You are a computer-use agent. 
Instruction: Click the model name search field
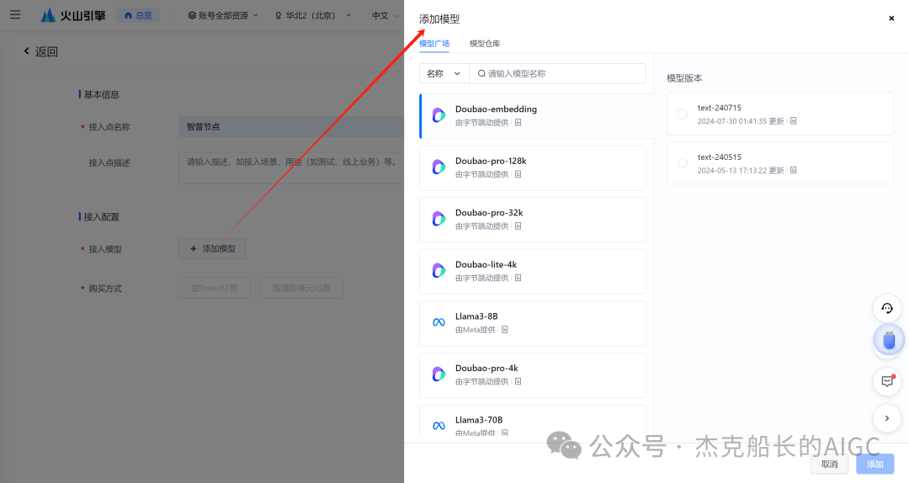pos(557,74)
